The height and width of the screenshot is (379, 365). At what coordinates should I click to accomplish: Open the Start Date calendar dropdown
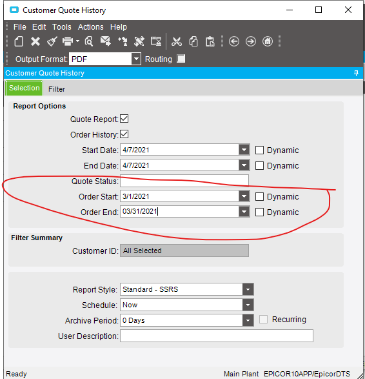pos(244,150)
